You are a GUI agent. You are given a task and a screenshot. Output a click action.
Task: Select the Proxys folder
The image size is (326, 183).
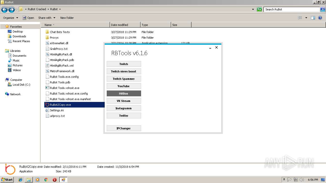pyautogui.click(x=54, y=38)
